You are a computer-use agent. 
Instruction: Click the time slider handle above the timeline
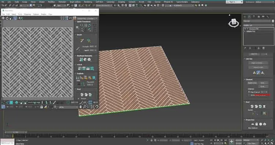(16, 132)
